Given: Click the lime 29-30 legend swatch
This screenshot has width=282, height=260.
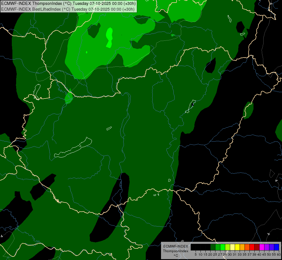Looking at the screenshot, I should 228,247.
